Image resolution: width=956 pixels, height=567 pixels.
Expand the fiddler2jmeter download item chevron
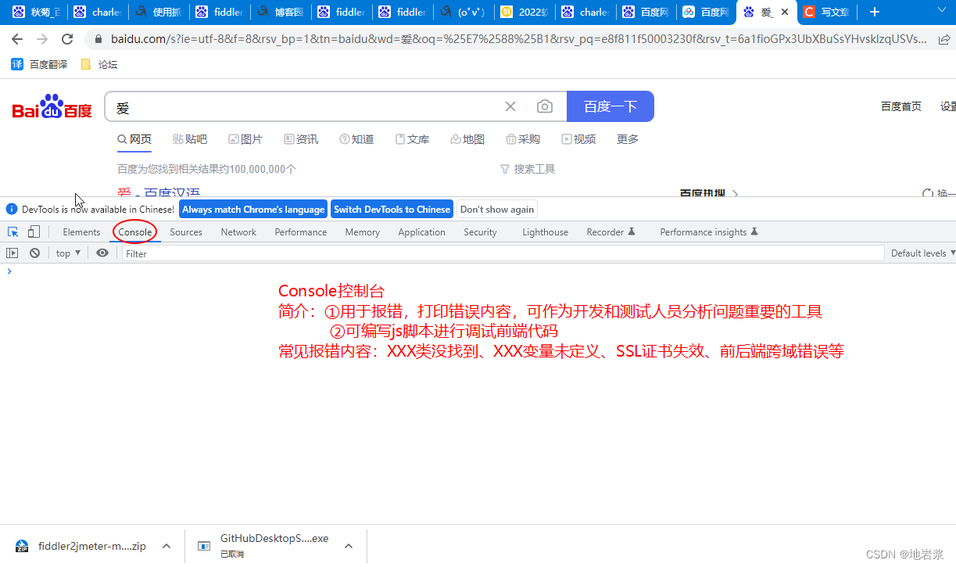[165, 545]
